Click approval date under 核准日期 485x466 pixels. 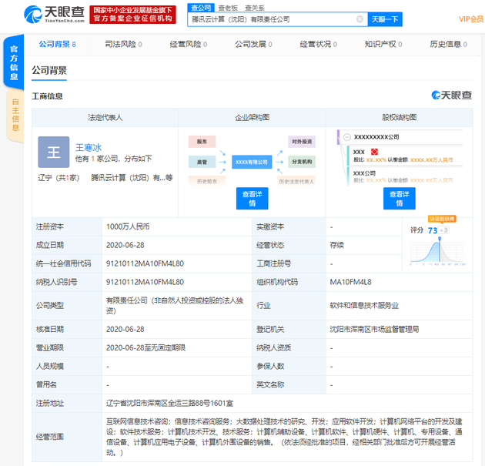(125, 329)
